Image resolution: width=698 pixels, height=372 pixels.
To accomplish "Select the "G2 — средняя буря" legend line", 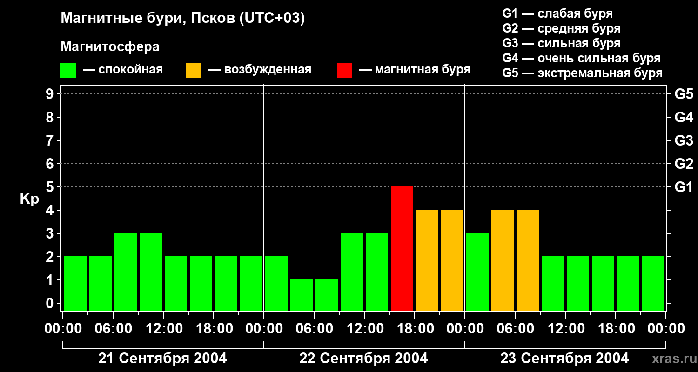I will 562,28.
